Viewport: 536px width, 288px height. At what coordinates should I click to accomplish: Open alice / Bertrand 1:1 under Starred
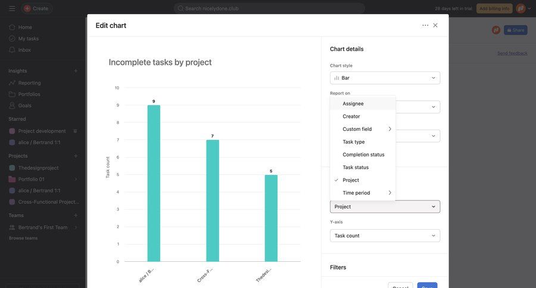click(x=39, y=142)
